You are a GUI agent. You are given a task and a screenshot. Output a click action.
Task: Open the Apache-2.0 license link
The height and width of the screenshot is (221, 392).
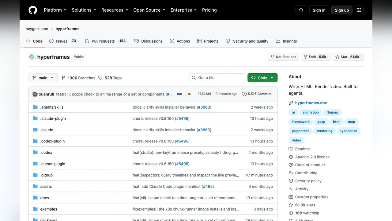312,157
